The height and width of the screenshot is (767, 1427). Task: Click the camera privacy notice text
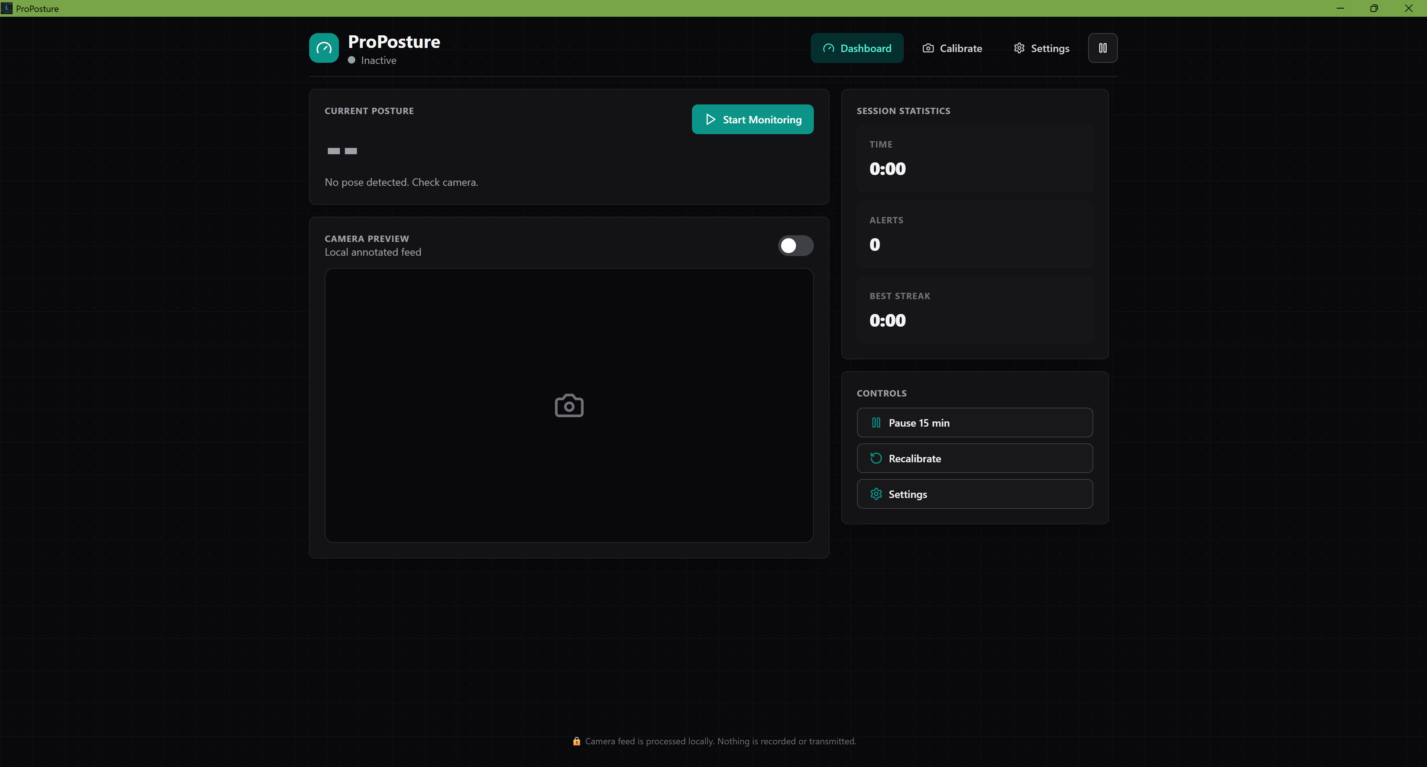tap(721, 741)
